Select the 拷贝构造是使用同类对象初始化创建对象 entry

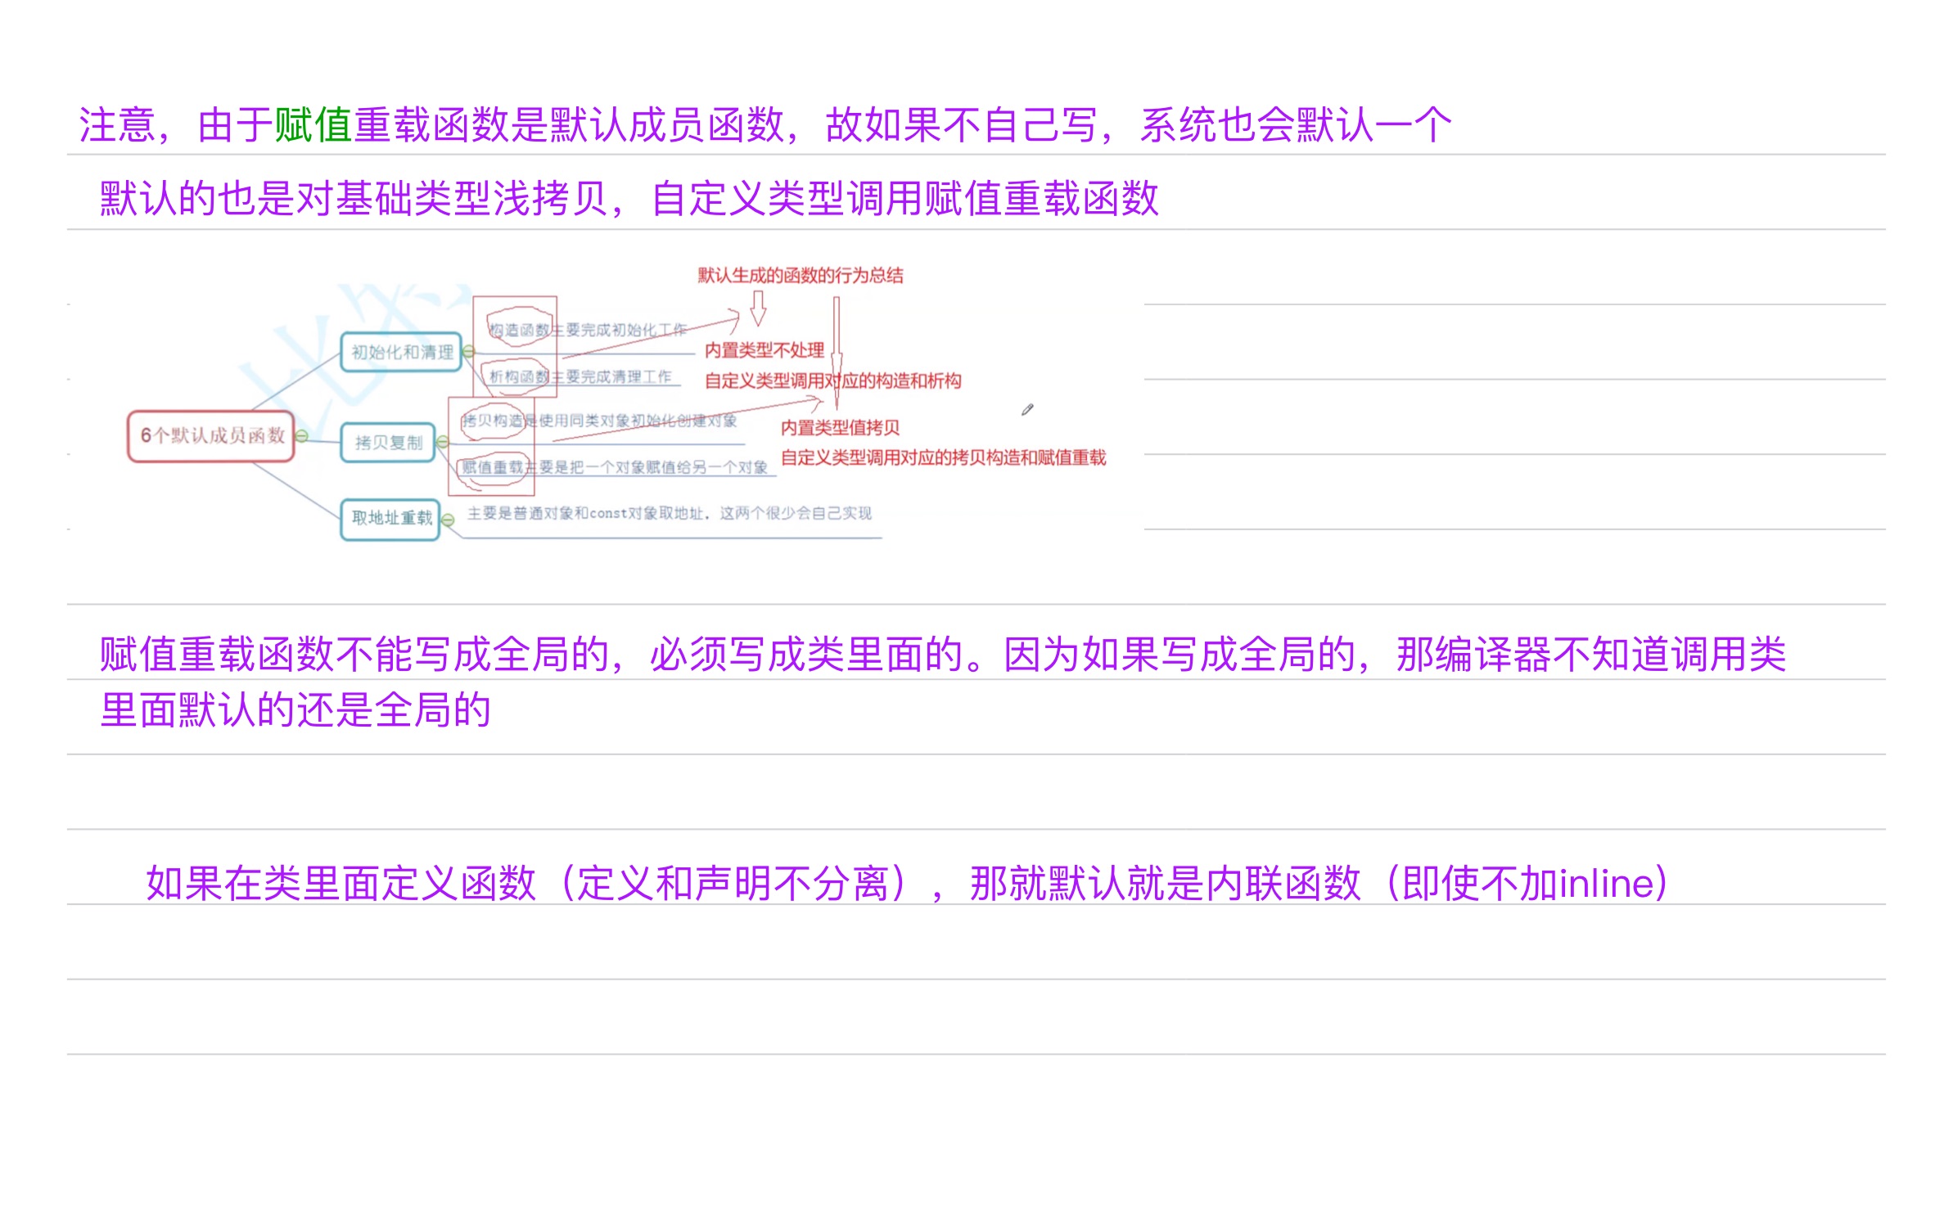coord(600,422)
